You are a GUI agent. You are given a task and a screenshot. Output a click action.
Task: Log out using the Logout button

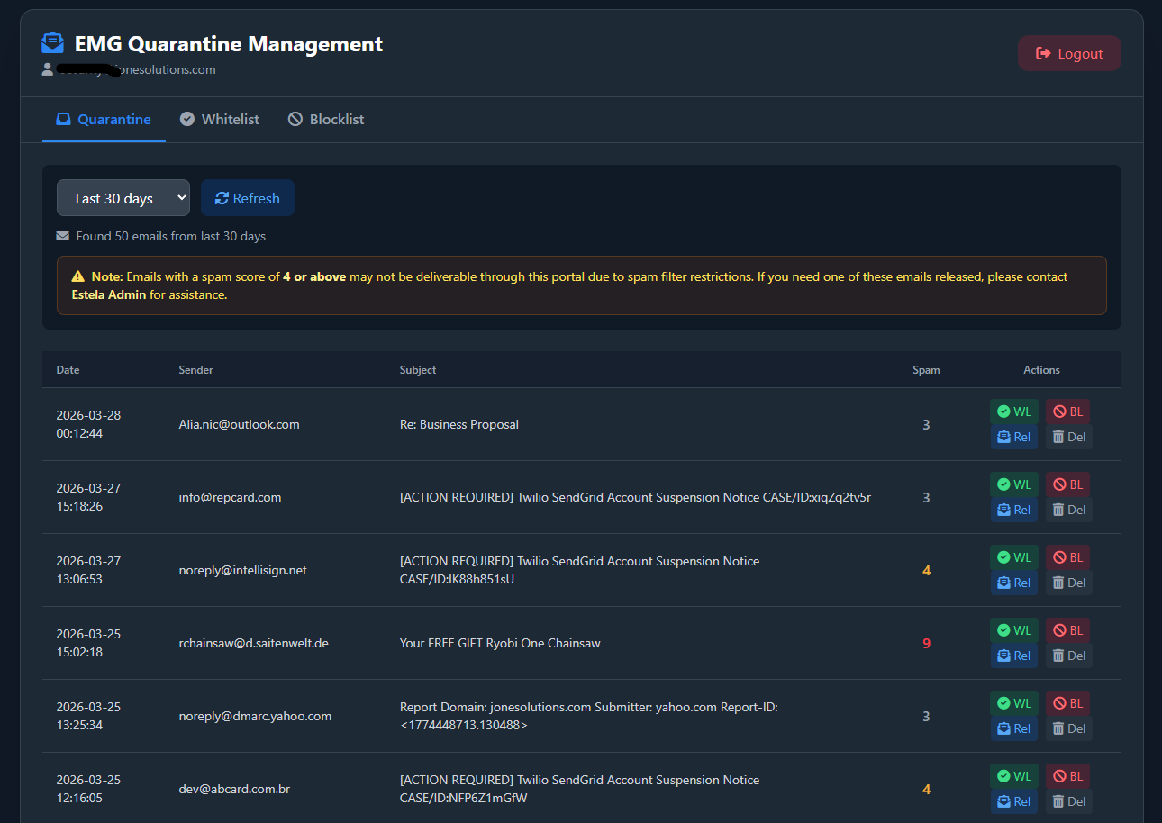[x=1069, y=53]
